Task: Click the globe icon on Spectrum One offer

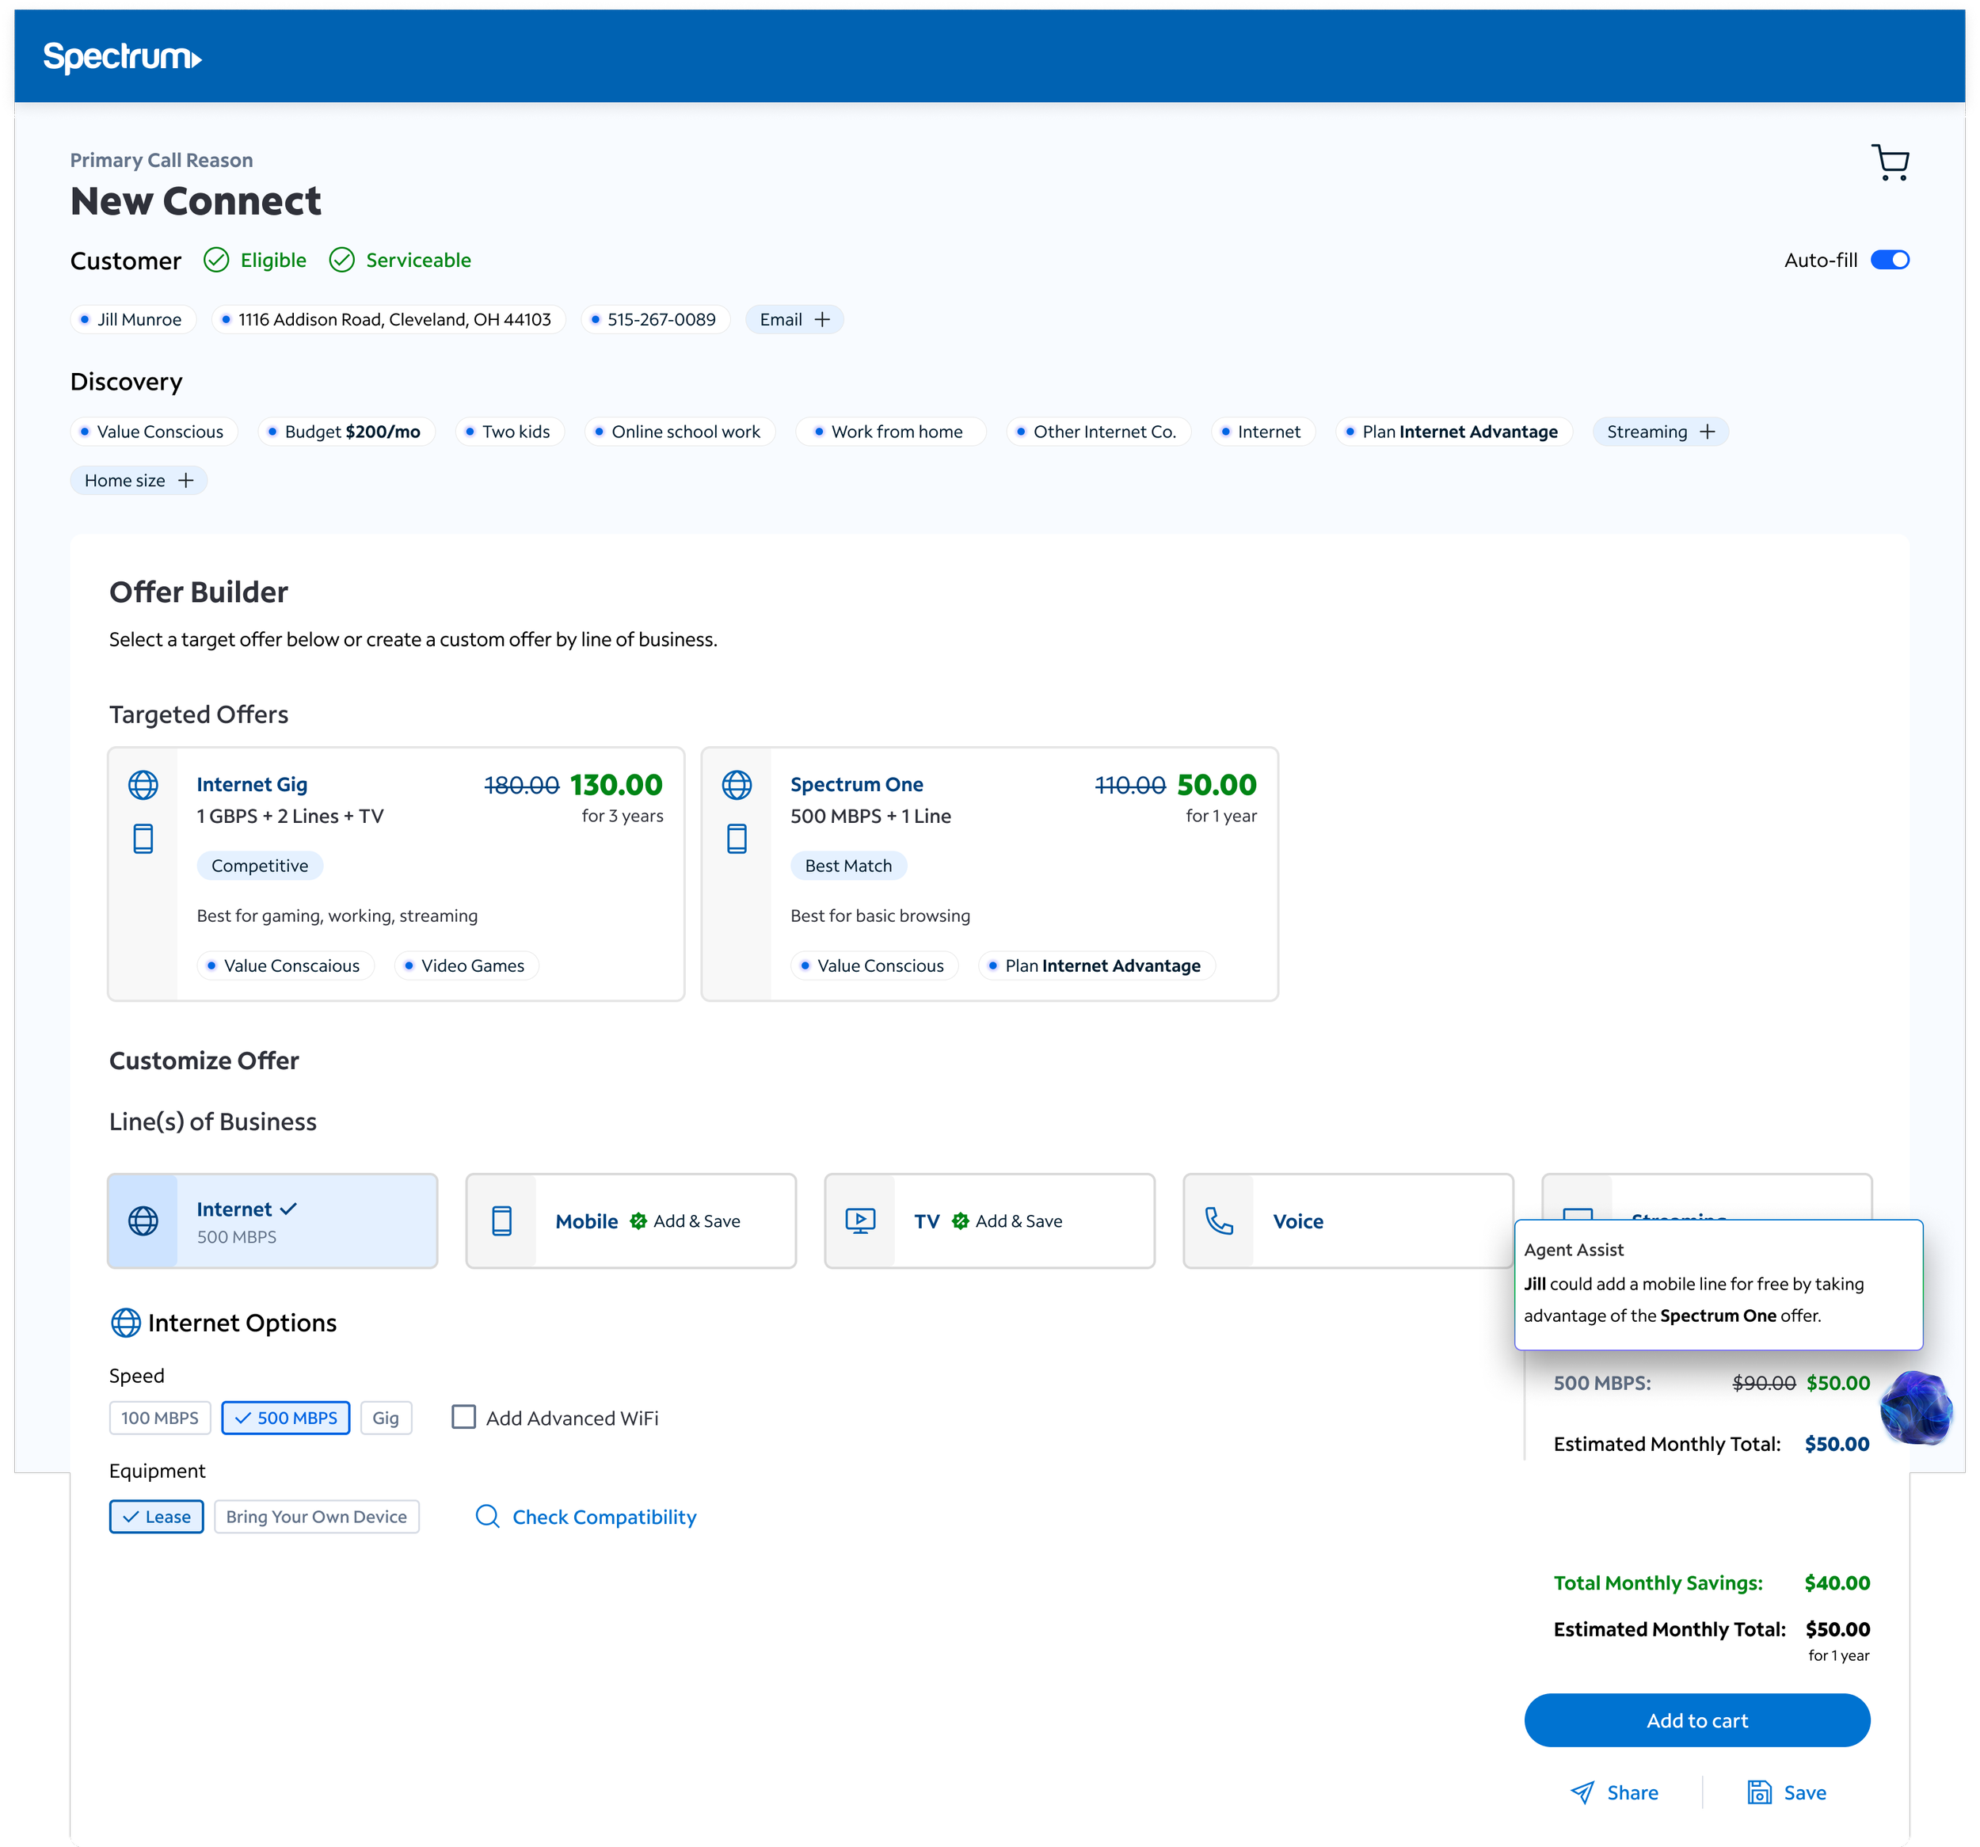Action: point(737,785)
